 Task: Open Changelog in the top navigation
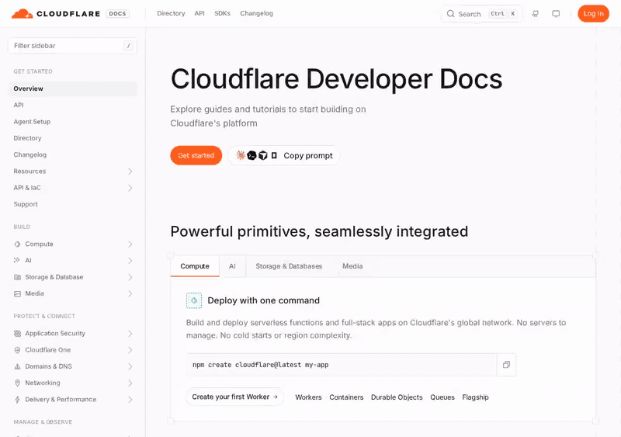[256, 13]
